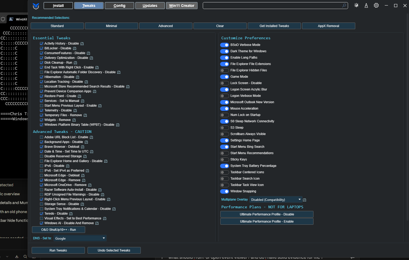
Task: Open the settings gear icon
Action: coord(376,5)
